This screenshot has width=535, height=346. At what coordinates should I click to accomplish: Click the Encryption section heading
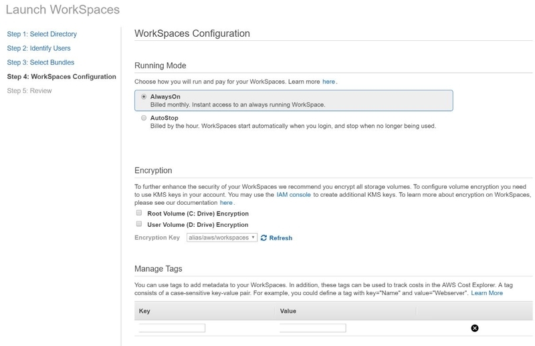[153, 171]
